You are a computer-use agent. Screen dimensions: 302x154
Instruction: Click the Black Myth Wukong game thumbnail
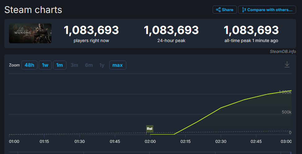[30, 33]
